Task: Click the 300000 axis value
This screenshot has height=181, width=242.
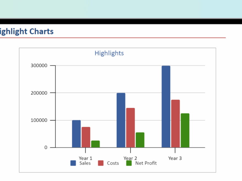Action: point(39,66)
